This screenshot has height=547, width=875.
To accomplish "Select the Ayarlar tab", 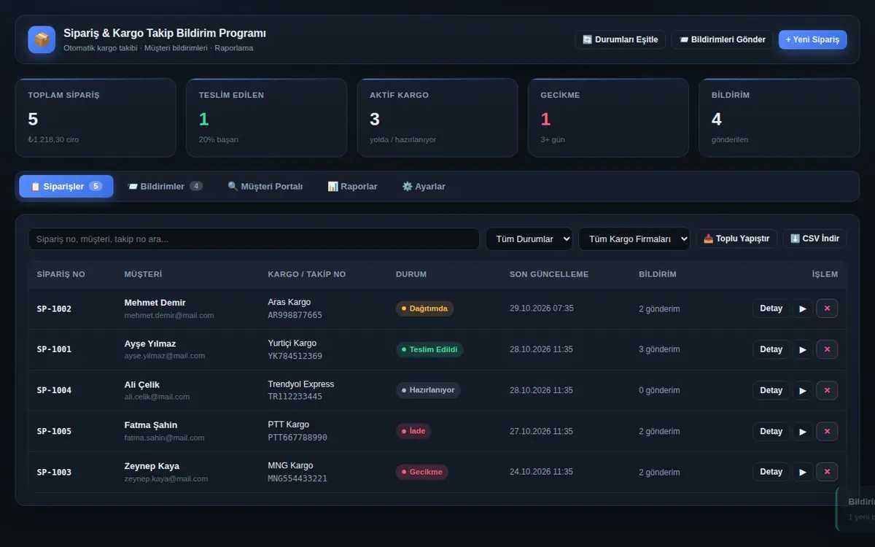I will click(424, 187).
